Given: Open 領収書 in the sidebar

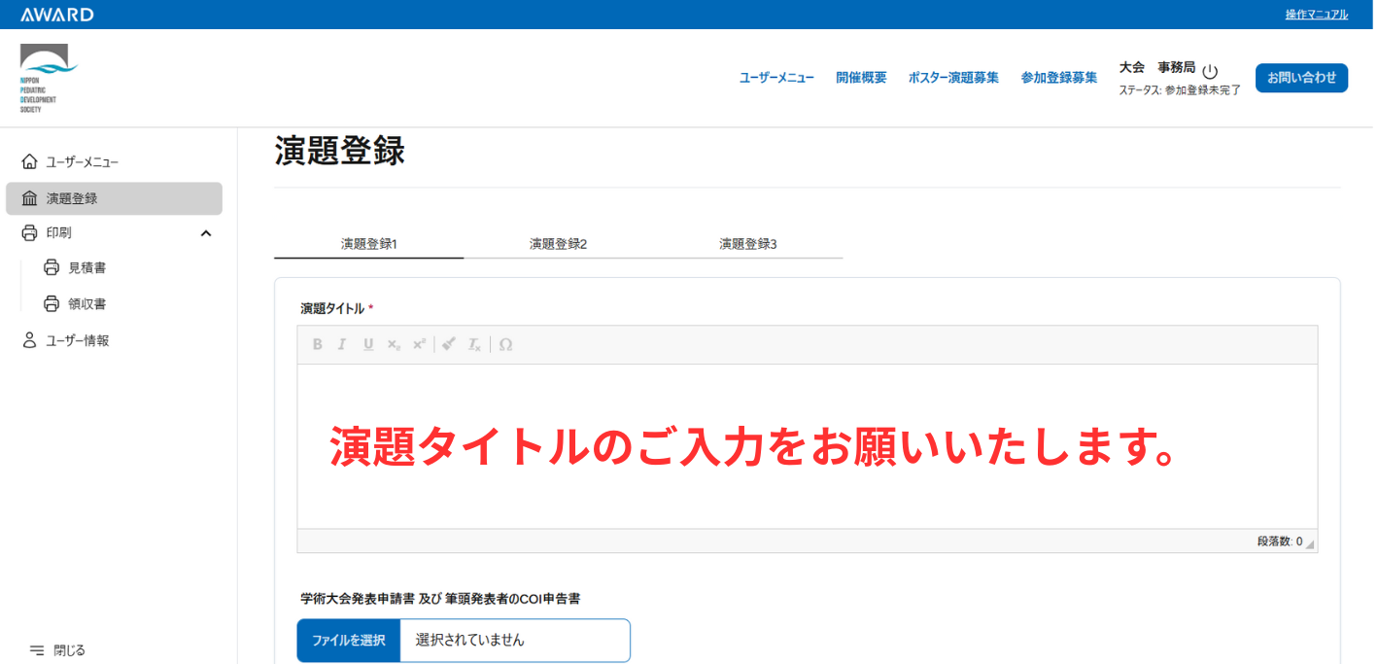Looking at the screenshot, I should 86,304.
